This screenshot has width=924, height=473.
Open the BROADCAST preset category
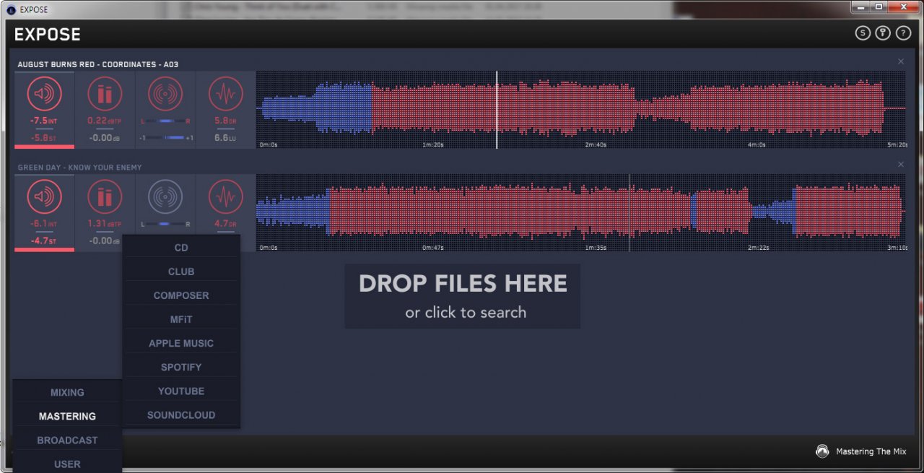67,441
